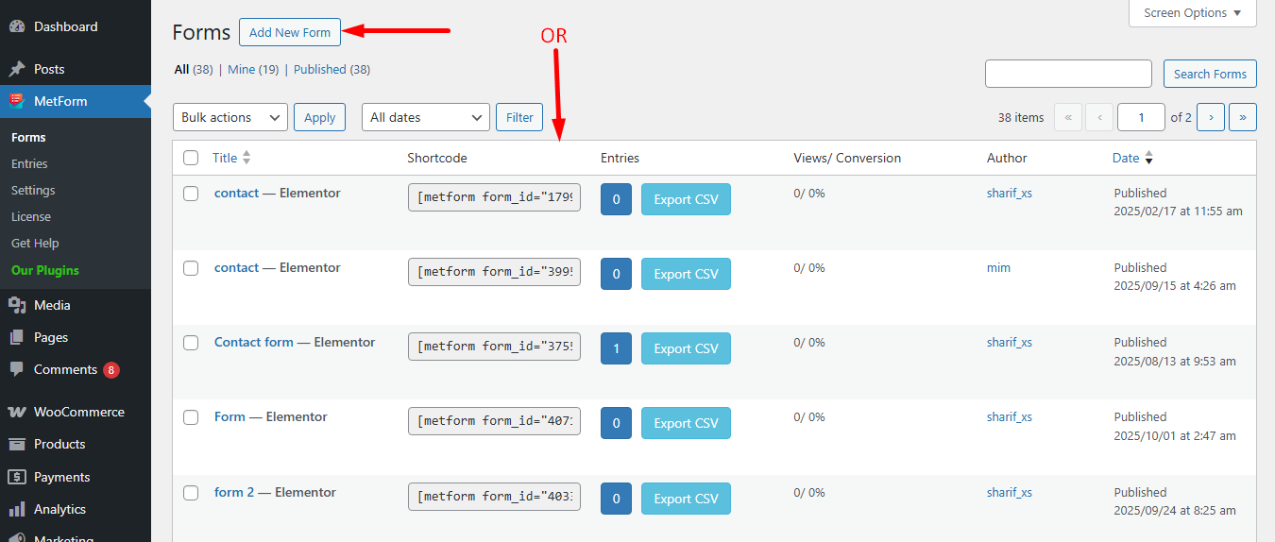Click the WooCommerce logo icon

(17, 412)
